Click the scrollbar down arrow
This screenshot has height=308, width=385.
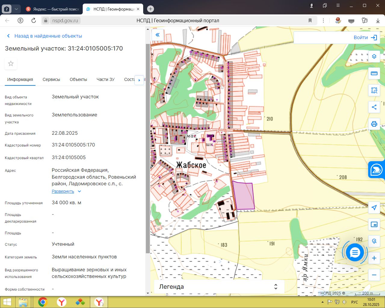click(x=148, y=293)
